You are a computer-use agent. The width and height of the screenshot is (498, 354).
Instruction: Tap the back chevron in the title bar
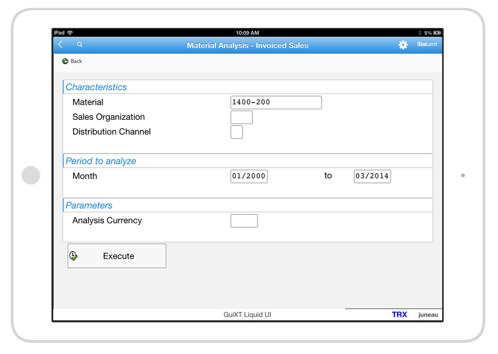tap(60, 45)
